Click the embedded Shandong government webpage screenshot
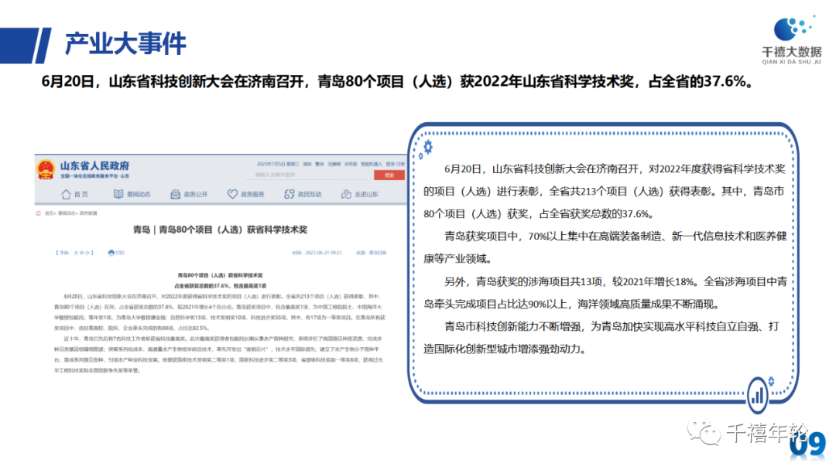Screen dimensions: 836x470 [221, 266]
